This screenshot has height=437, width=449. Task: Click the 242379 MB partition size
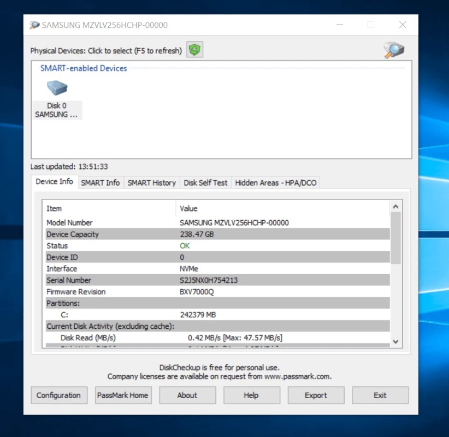point(198,315)
